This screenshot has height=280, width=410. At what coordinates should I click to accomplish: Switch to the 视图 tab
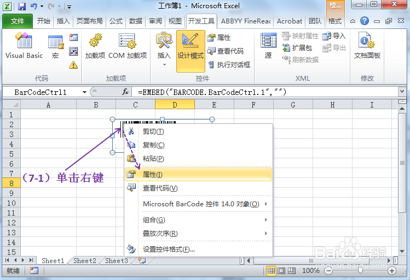coord(175,21)
